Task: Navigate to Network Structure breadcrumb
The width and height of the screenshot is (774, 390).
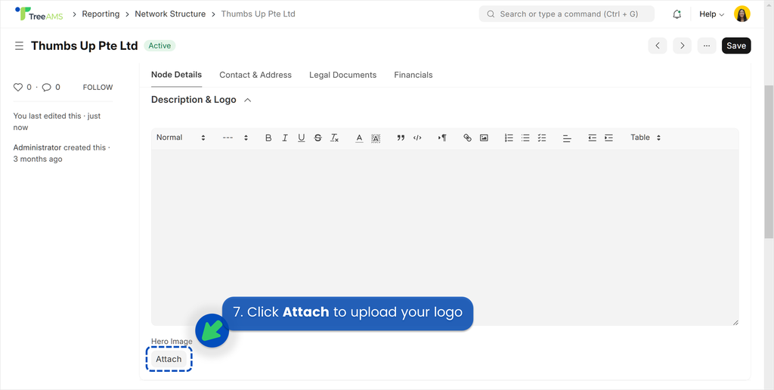Action: pyautogui.click(x=170, y=14)
